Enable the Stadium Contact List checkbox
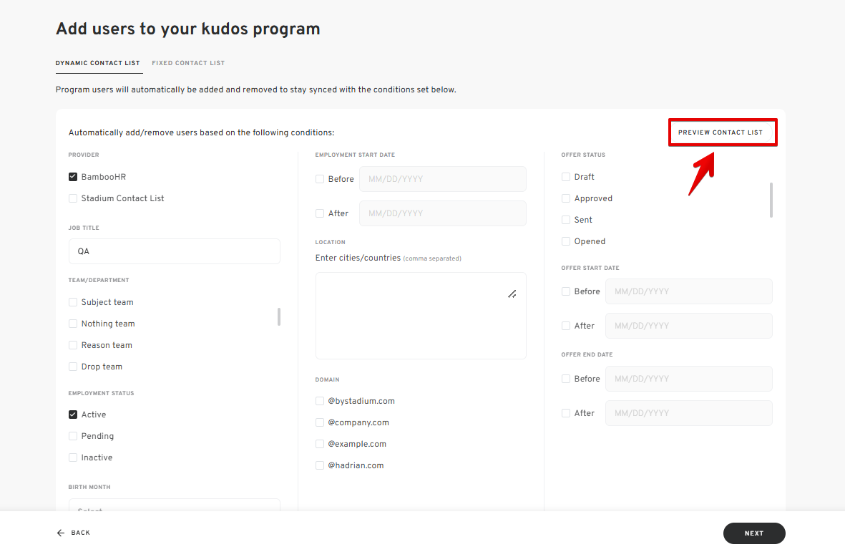The image size is (845, 552). coord(73,198)
